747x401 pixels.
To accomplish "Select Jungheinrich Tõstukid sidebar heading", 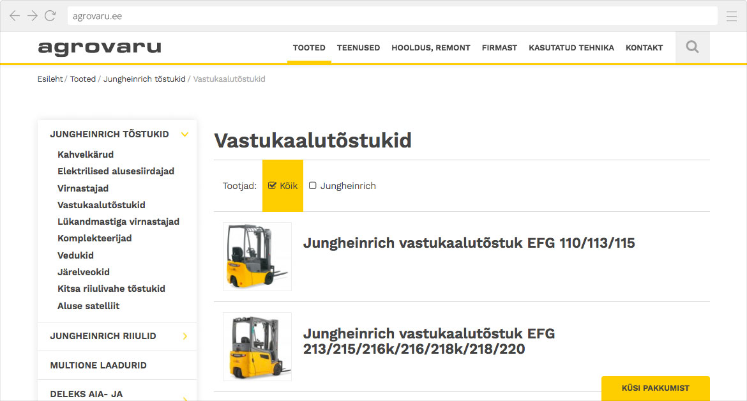I will 109,134.
